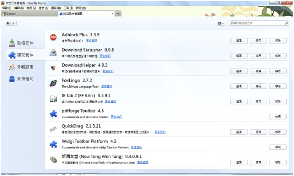The height and width of the screenshot is (176, 294).
Task: Click the FoxLingo globe icon
Action: tap(53, 83)
